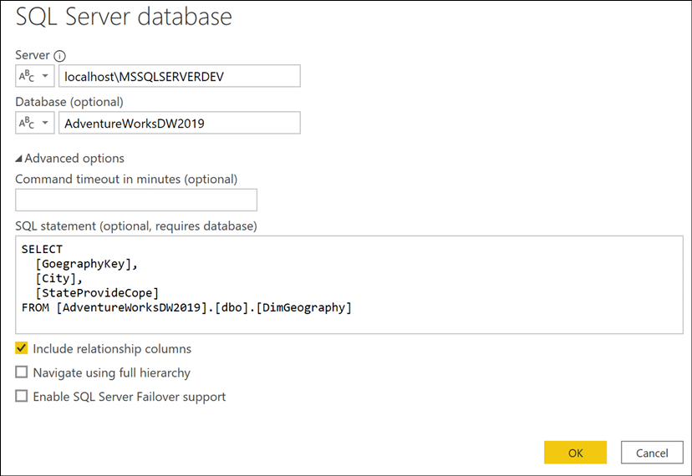Click the [StateProvideCope] line in SQL
This screenshot has height=476, width=692.
pyautogui.click(x=97, y=293)
